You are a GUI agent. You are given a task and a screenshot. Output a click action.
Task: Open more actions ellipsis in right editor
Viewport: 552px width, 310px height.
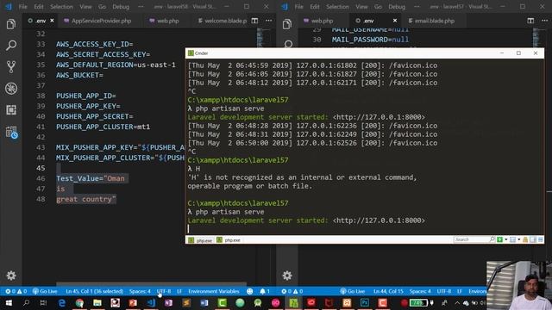(x=544, y=21)
